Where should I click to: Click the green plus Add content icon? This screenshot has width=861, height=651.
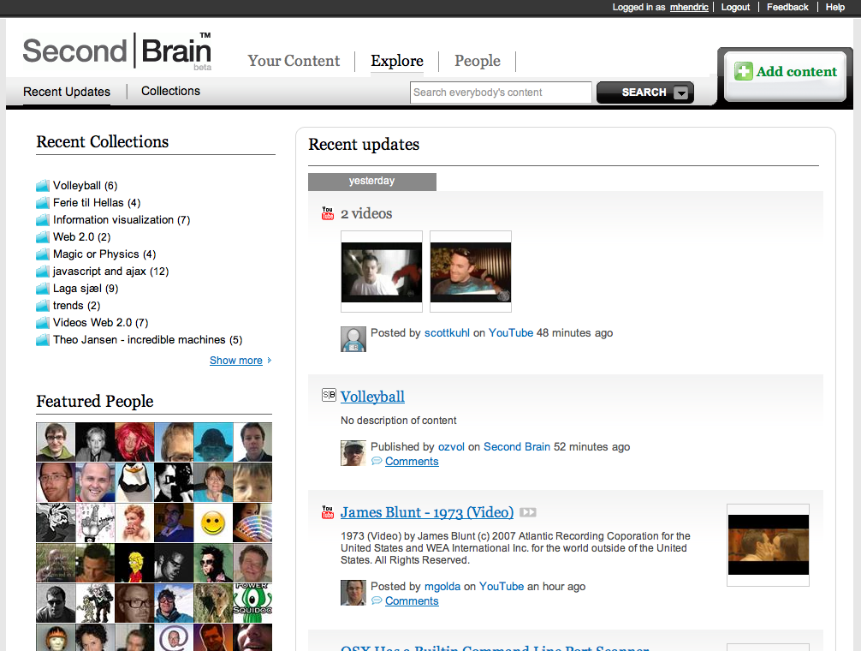coord(744,71)
